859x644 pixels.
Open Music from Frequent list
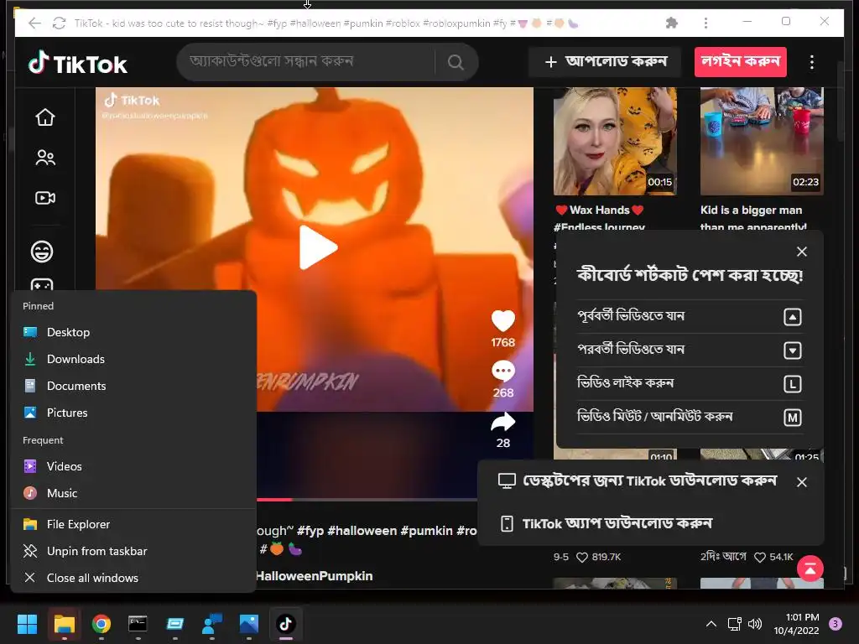pyautogui.click(x=133, y=493)
